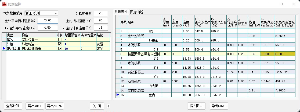Screen dimensions: 300x112
Task: Enable the 屋顶 calculation checkbox
Action: pos(60,40)
